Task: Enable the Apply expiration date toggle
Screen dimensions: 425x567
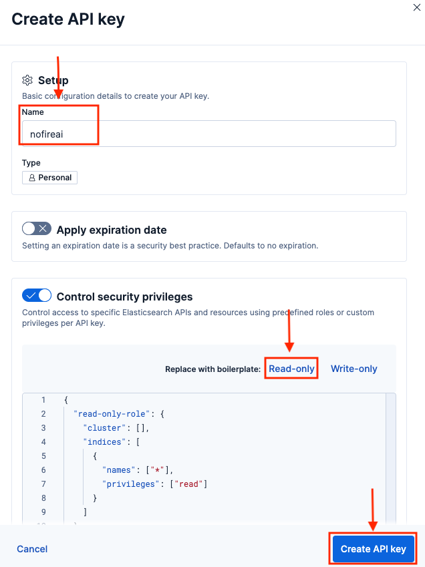Action: 36,228
